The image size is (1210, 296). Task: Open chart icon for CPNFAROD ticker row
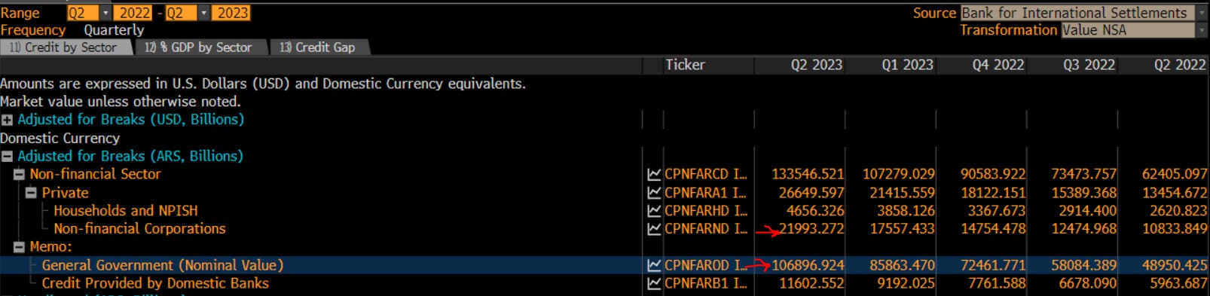tap(654, 265)
